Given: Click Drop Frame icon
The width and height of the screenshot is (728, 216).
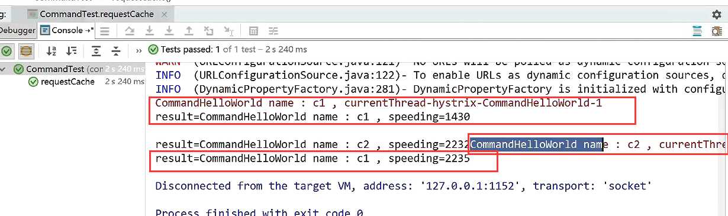Looking at the screenshot, I should pos(208,31).
